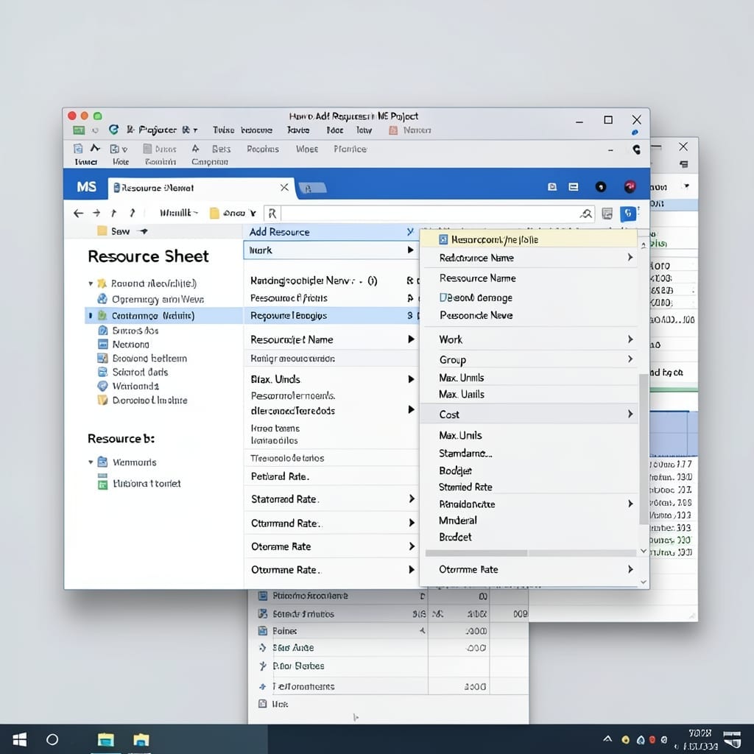Click the Sciatortl dards tree item icon
Viewport: 754px width, 754px height.
(102, 372)
